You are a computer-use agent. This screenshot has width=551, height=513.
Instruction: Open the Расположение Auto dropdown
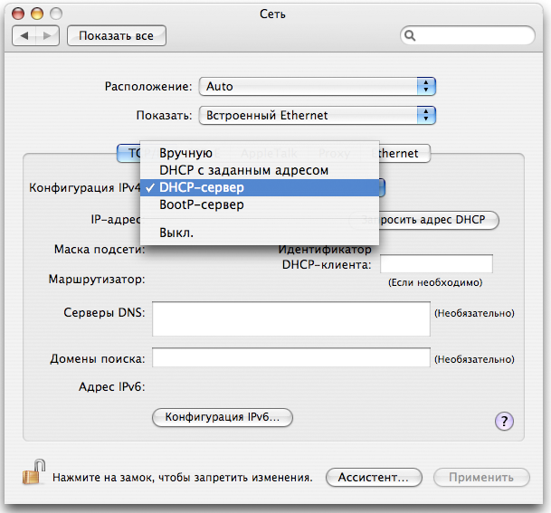click(x=318, y=87)
